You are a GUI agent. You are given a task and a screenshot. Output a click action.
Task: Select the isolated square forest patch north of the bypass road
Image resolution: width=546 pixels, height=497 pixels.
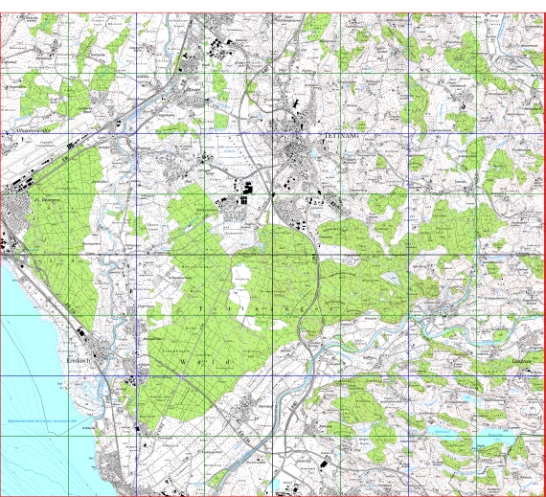[220, 121]
